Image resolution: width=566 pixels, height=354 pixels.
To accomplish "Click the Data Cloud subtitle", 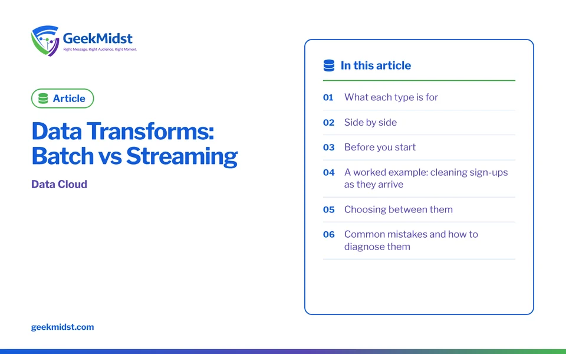I will tap(59, 184).
